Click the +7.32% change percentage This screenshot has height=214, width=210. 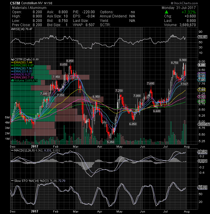pos(189,12)
